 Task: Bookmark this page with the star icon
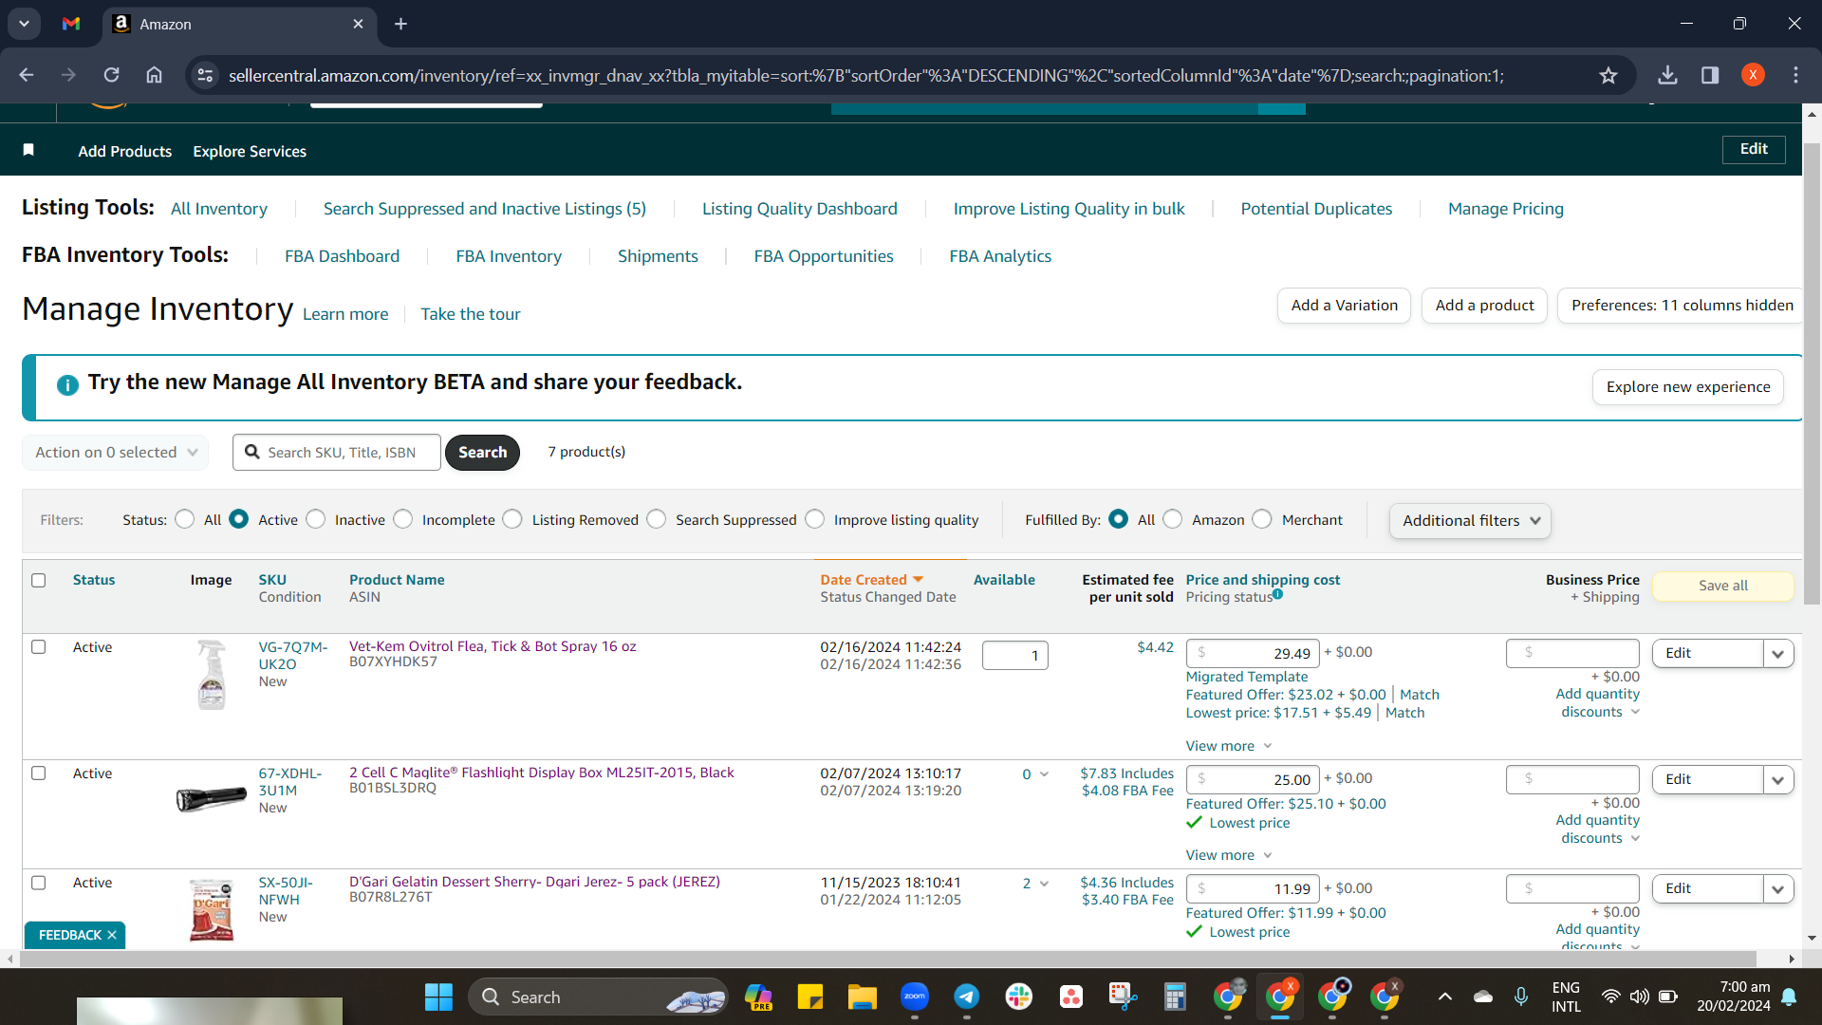(1608, 75)
